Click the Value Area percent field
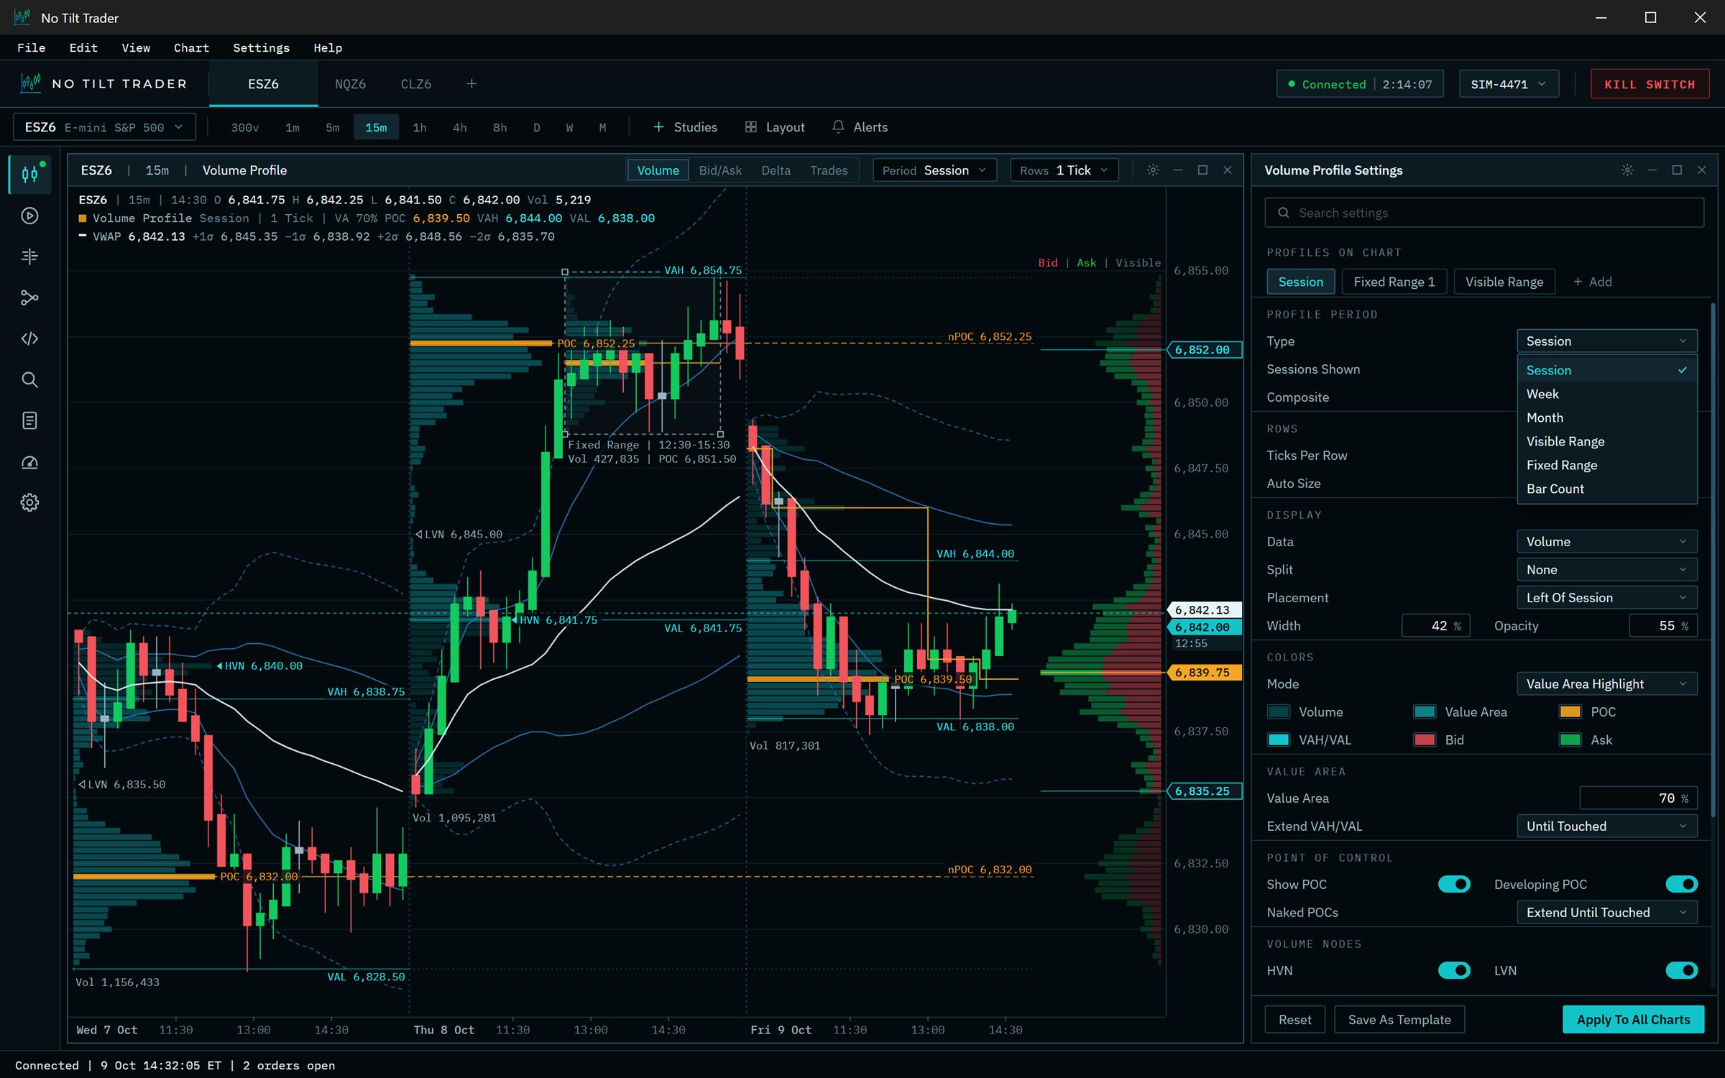 pyautogui.click(x=1639, y=798)
